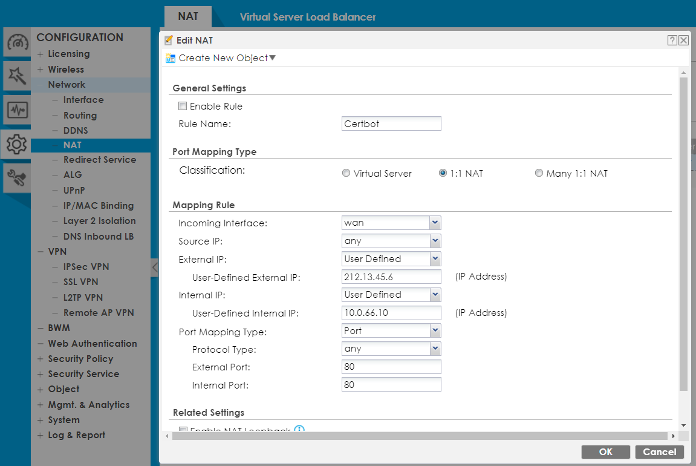Open SSL VPN menu item
Screen dimensions: 696x466
(x=81, y=281)
